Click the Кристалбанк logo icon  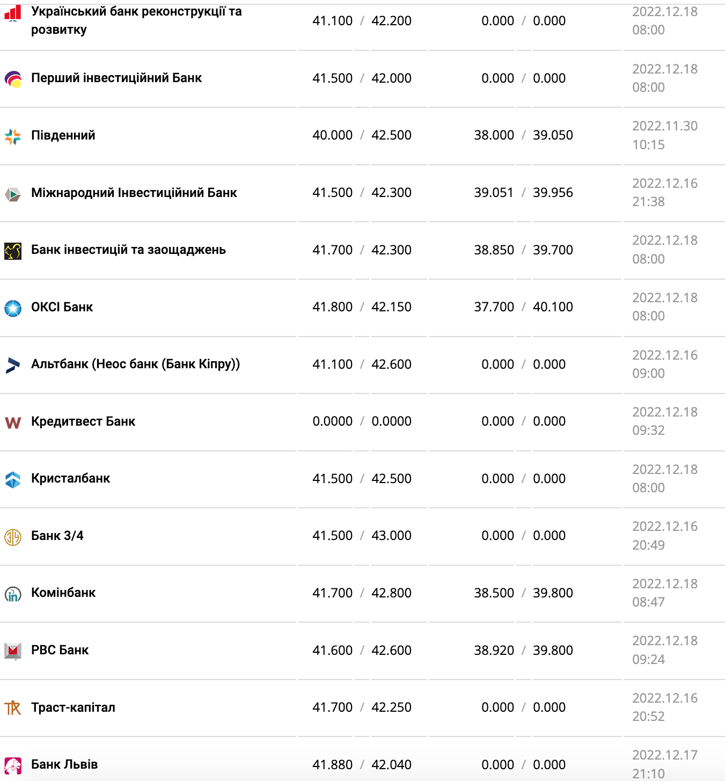click(13, 479)
